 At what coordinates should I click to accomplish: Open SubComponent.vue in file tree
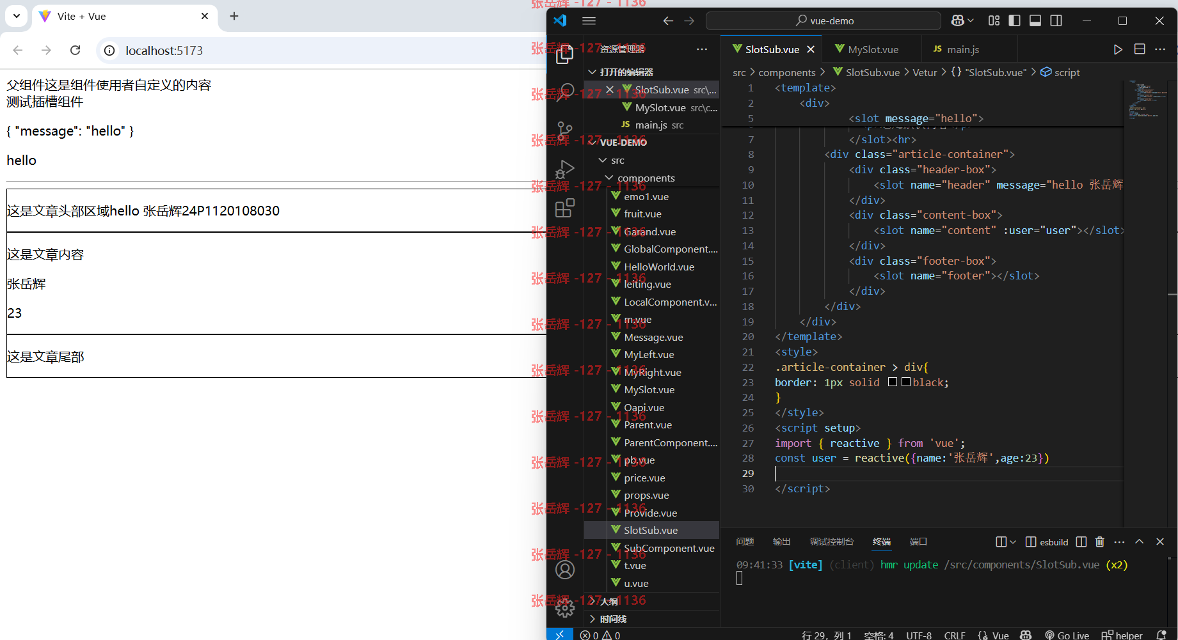pyautogui.click(x=651, y=548)
